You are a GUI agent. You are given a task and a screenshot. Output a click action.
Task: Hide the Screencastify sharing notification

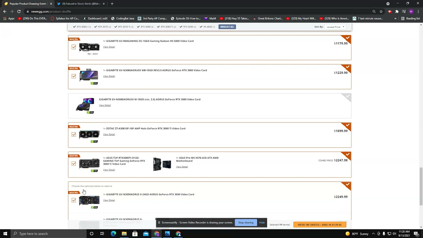[x=262, y=222]
